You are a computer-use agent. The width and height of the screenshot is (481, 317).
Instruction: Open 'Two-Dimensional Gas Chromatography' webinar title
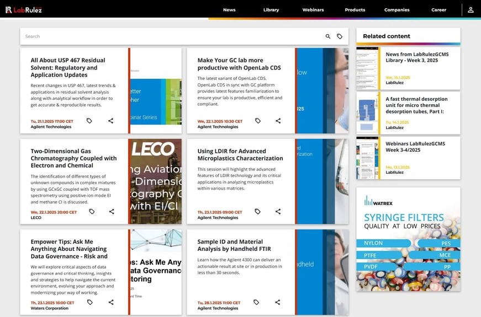[73, 158]
